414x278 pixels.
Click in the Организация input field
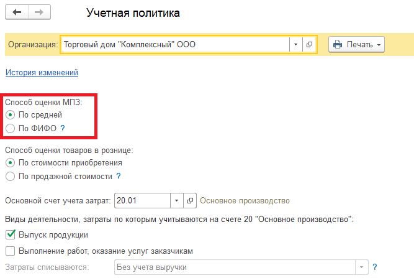[175, 44]
